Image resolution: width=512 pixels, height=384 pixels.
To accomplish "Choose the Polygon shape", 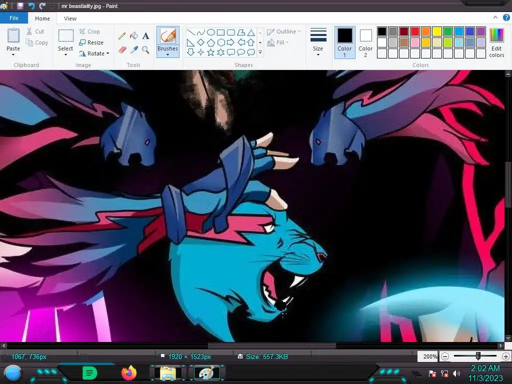I will click(x=241, y=32).
